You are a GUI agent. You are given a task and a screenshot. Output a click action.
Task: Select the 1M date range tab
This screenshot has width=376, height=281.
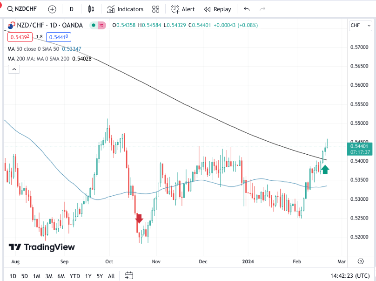(37, 276)
